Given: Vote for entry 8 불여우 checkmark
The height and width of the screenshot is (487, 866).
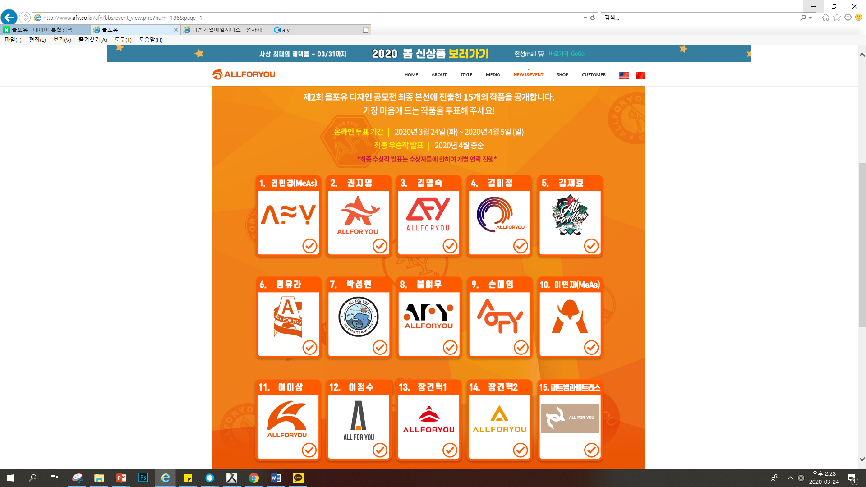Looking at the screenshot, I should coord(450,347).
